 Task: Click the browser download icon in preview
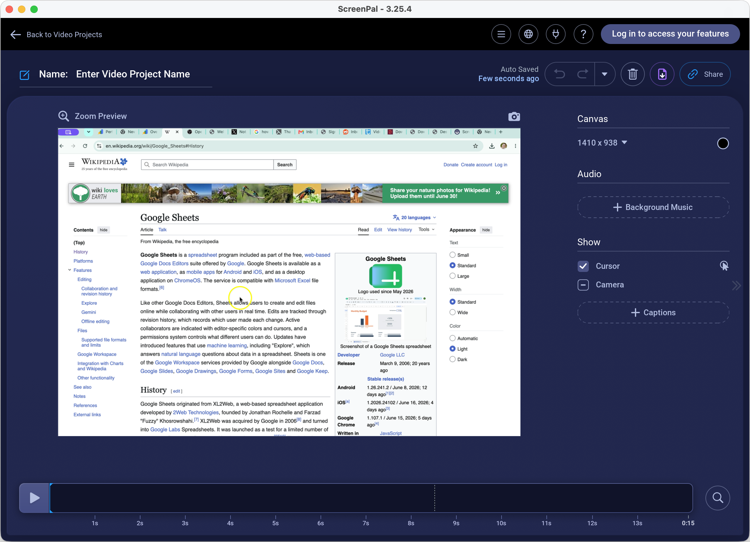pyautogui.click(x=492, y=146)
